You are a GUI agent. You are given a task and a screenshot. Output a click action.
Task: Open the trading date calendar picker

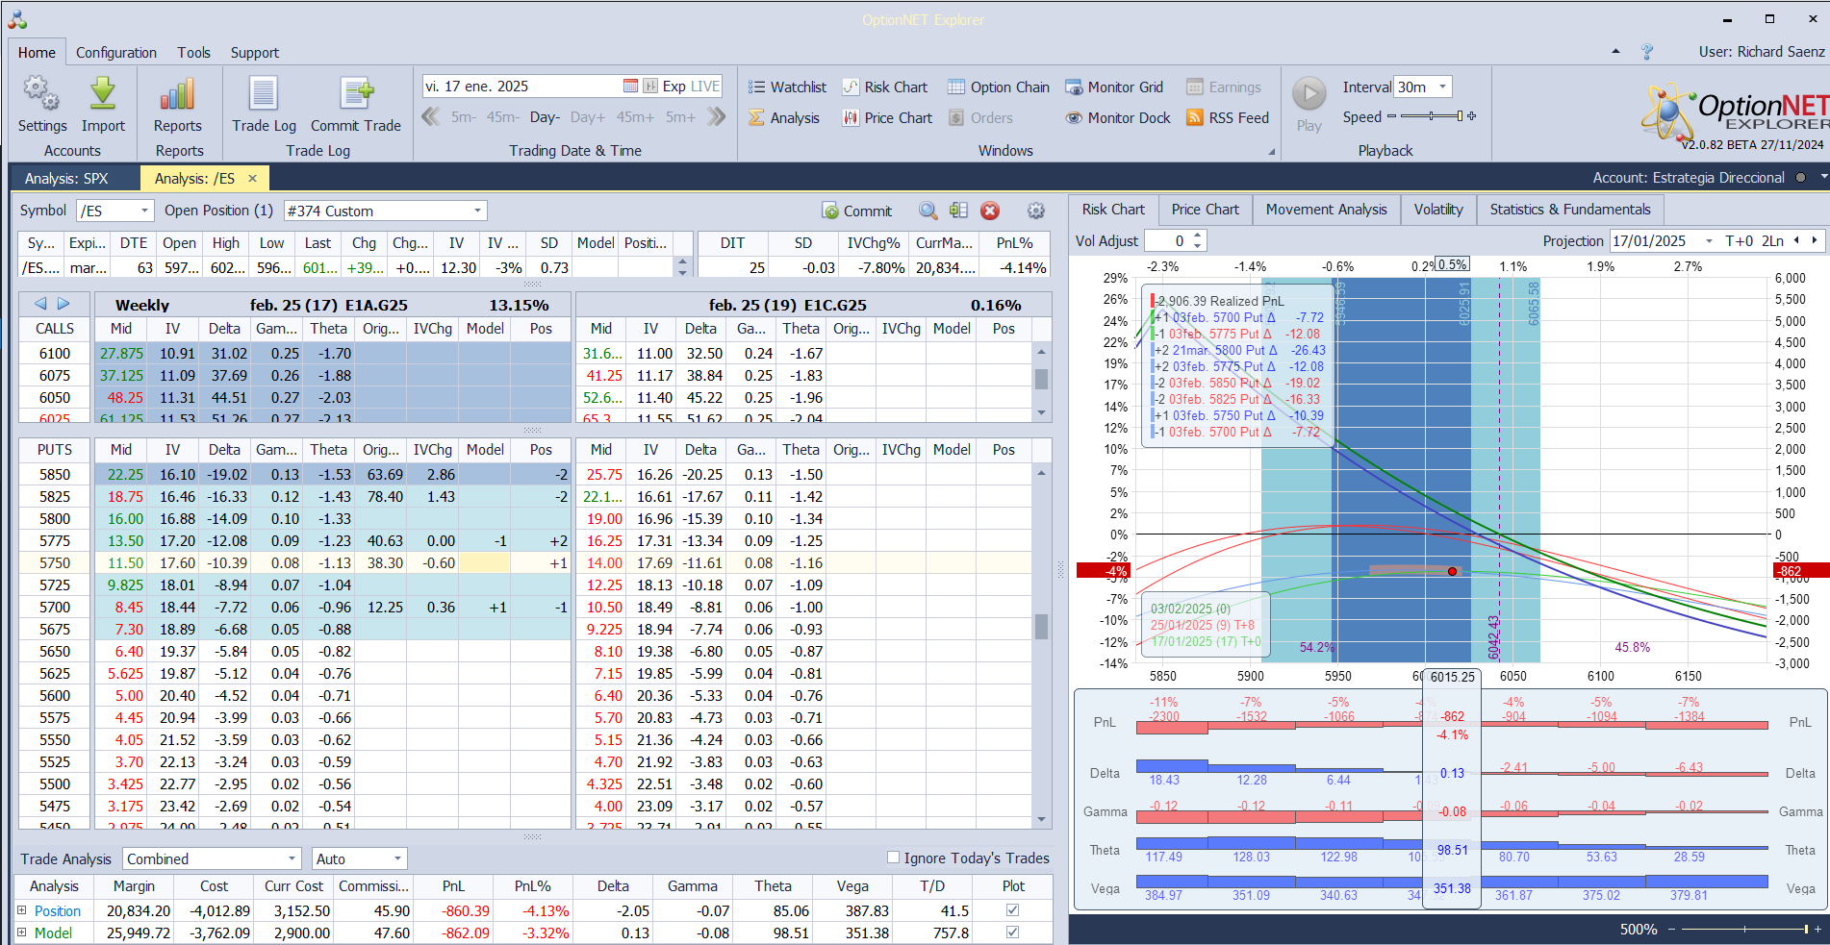coord(630,87)
